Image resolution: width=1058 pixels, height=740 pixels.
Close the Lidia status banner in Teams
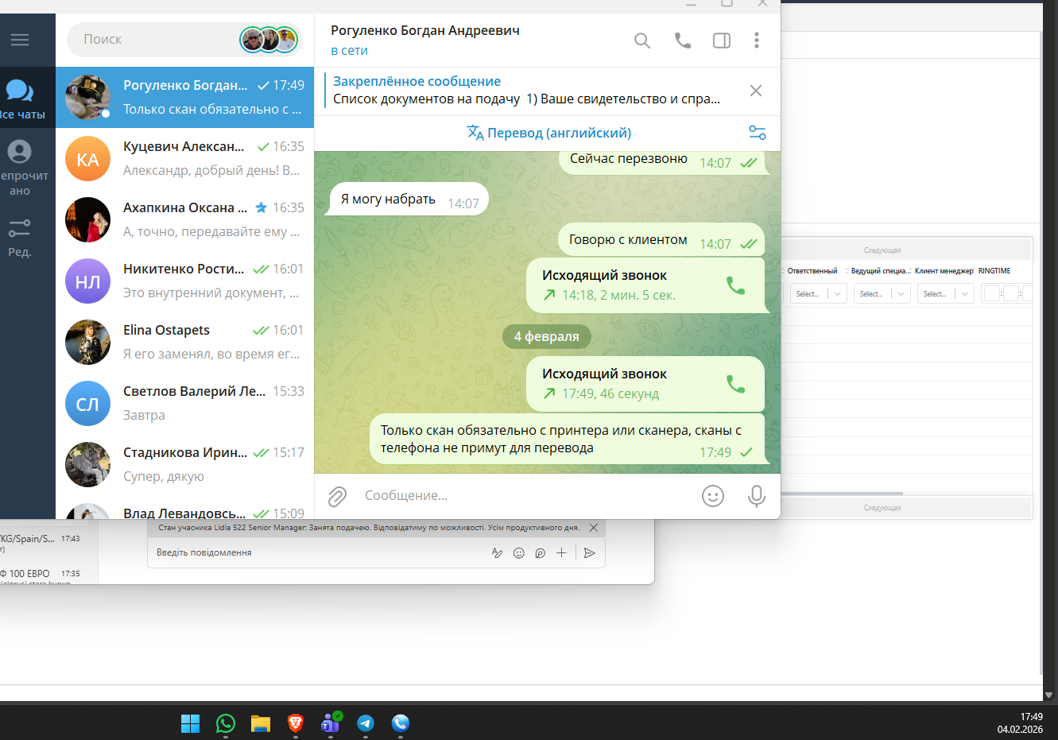coord(593,528)
